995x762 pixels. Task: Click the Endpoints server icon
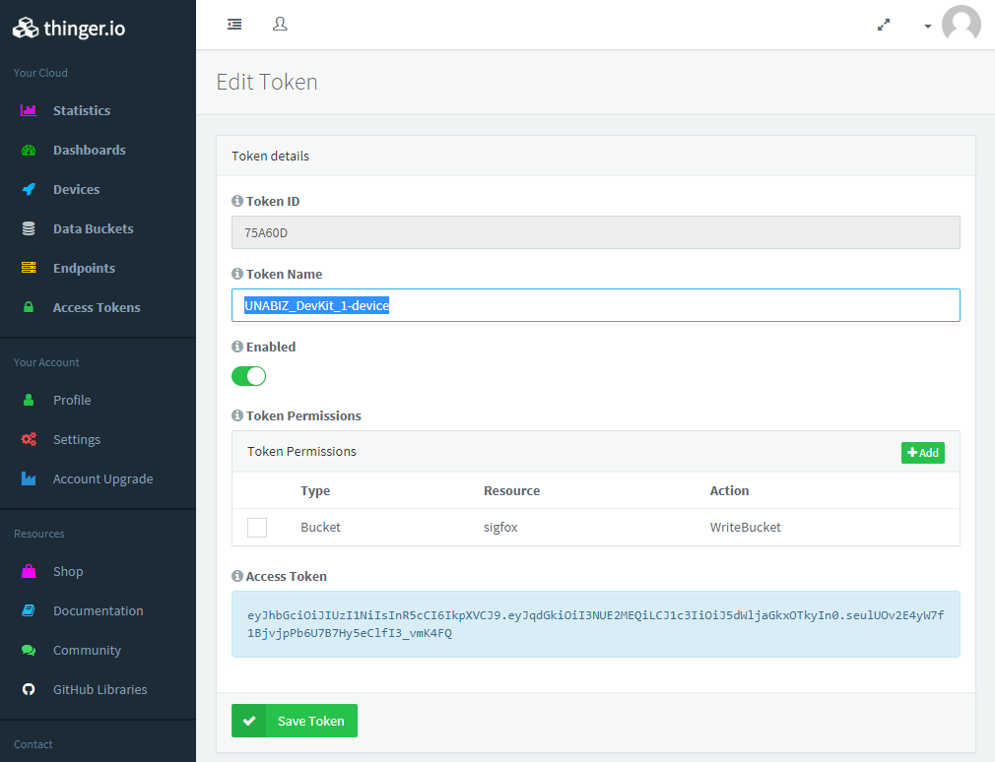tap(29, 268)
